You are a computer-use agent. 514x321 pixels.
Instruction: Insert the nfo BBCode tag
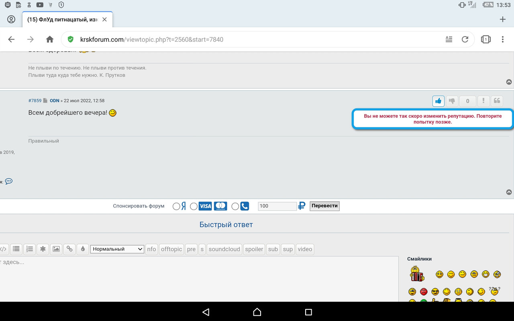[x=151, y=249]
